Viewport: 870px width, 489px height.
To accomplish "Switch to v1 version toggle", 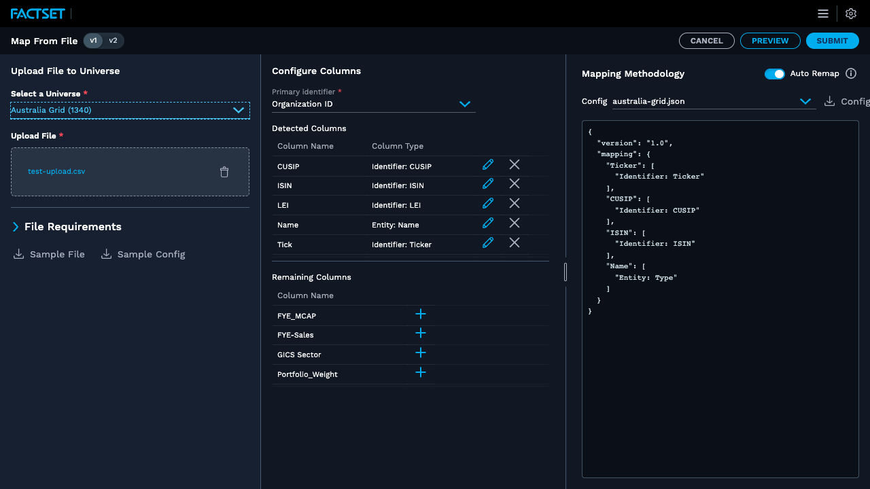I will 94,41.
